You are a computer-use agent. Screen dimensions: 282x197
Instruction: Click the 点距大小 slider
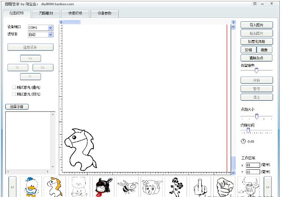pos(257,117)
